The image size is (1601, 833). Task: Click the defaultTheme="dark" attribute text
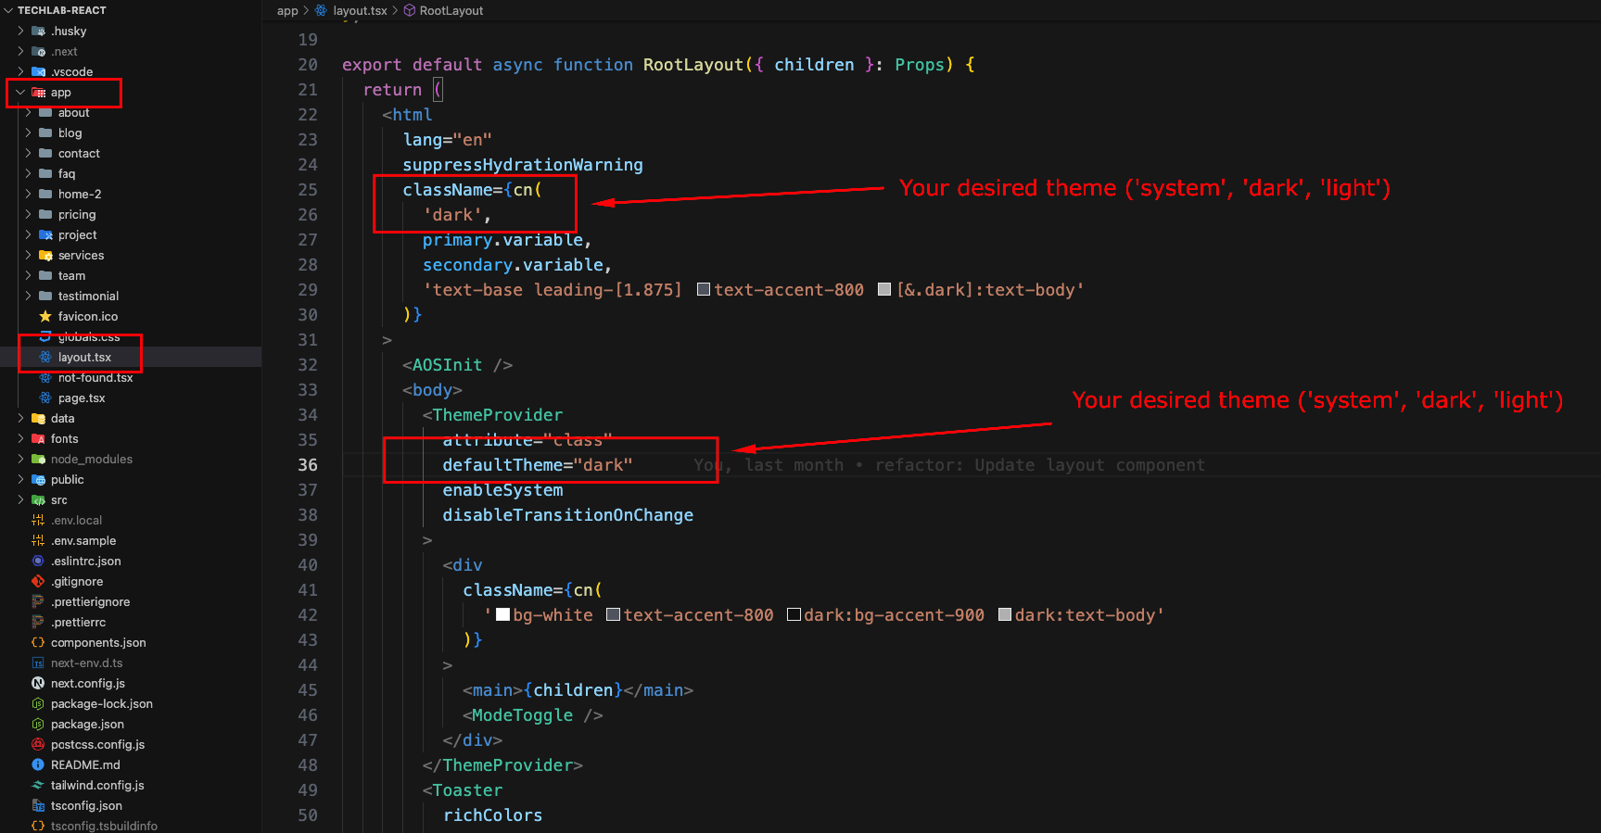coord(538,464)
